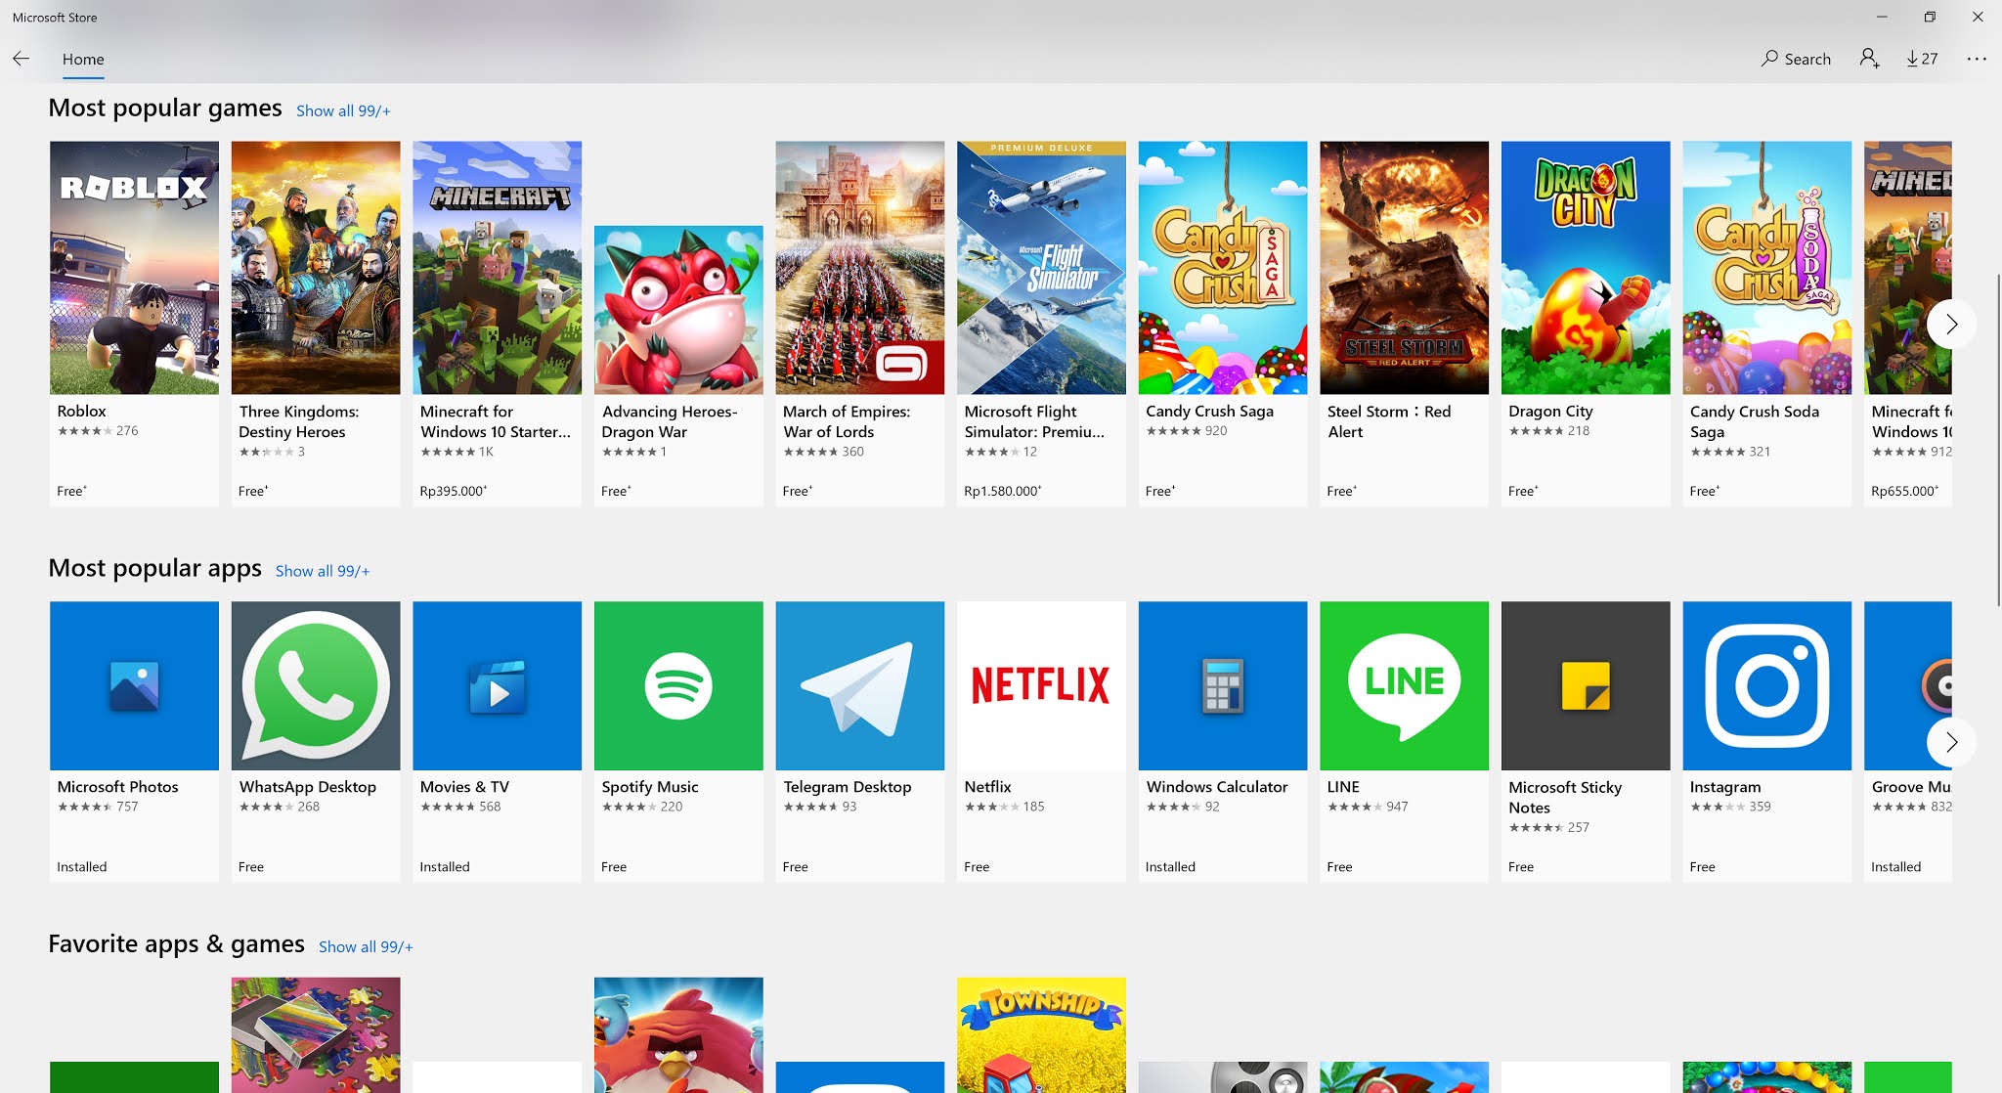Open the Search box
The image size is (2002, 1093).
(1796, 59)
